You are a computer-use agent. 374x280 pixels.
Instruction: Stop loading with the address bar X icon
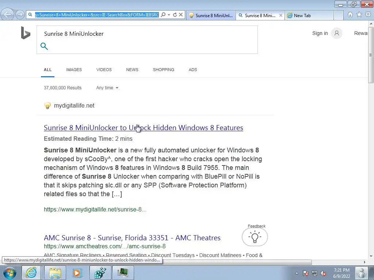point(181,15)
